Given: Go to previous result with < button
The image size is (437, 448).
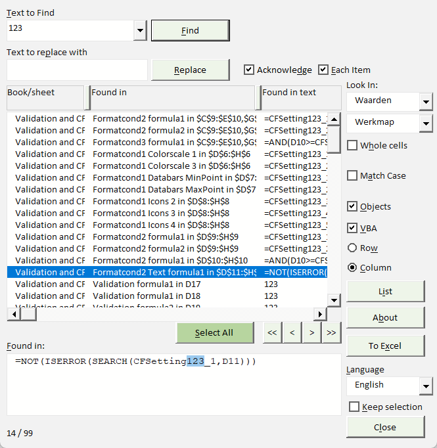Looking at the screenshot, I should [x=292, y=333].
